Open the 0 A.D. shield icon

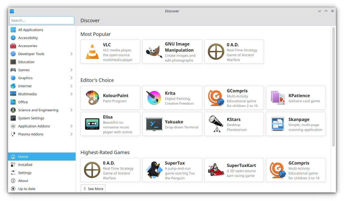(x=216, y=52)
